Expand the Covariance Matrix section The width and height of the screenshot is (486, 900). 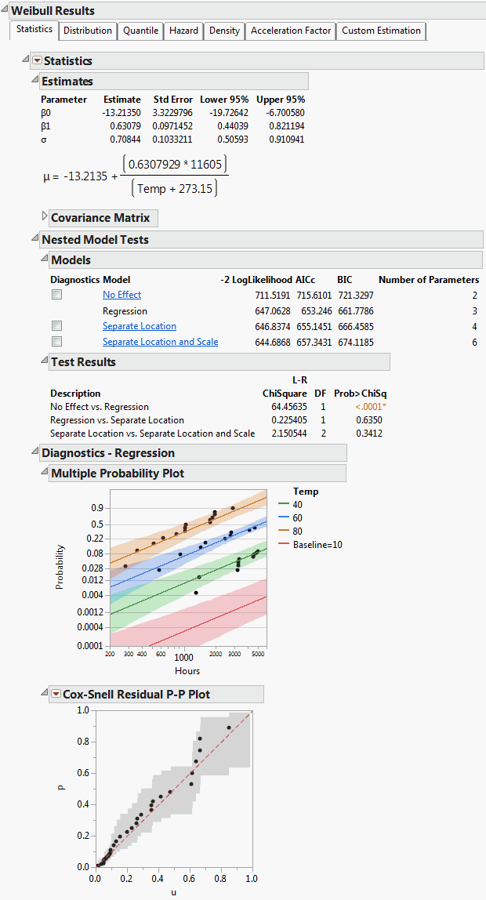tap(44, 217)
